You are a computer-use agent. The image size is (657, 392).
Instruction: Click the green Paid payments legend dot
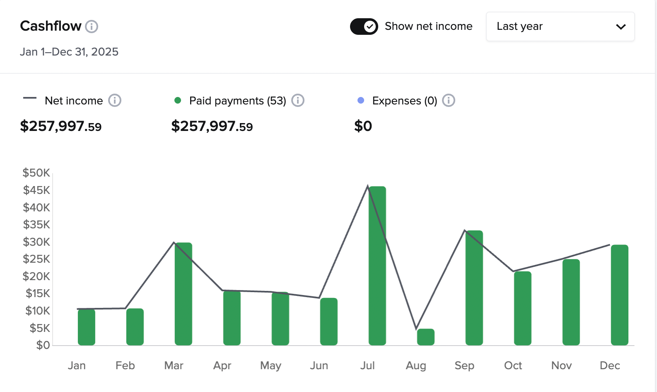click(178, 100)
